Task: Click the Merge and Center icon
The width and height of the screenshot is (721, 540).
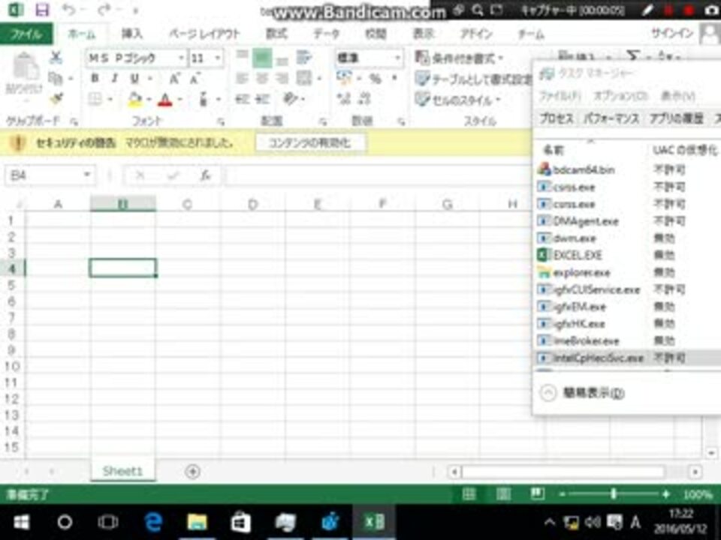Action: coord(304,79)
